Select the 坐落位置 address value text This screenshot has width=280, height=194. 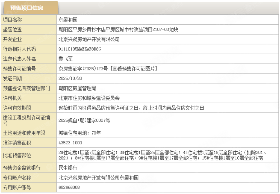pyautogui.click(x=118, y=30)
